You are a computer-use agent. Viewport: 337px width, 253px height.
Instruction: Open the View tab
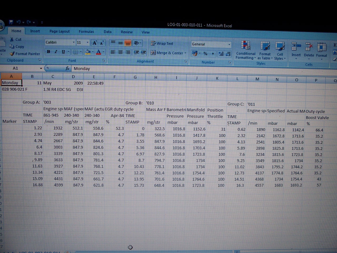[146, 32]
